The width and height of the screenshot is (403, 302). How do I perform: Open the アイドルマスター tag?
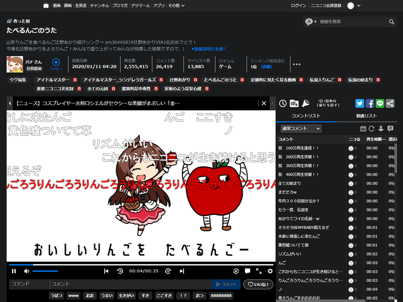click(x=53, y=80)
